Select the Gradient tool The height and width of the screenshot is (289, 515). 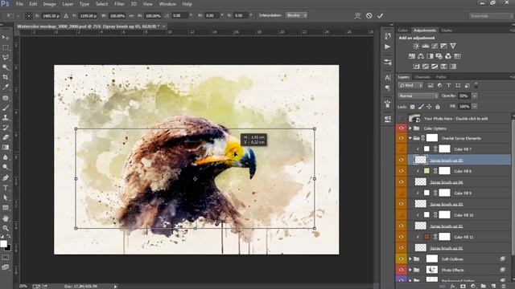point(6,147)
